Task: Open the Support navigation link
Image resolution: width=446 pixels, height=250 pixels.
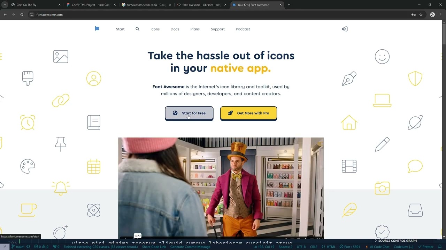Action: [x=218, y=29]
